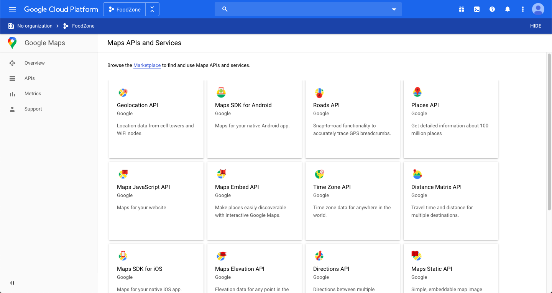Click the project picker expand arrows button
The image size is (552, 293).
click(152, 9)
